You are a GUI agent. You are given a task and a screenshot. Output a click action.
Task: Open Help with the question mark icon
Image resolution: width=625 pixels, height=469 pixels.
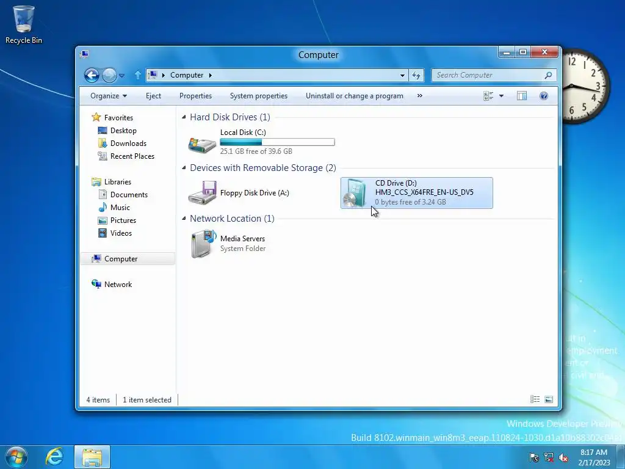pos(544,96)
